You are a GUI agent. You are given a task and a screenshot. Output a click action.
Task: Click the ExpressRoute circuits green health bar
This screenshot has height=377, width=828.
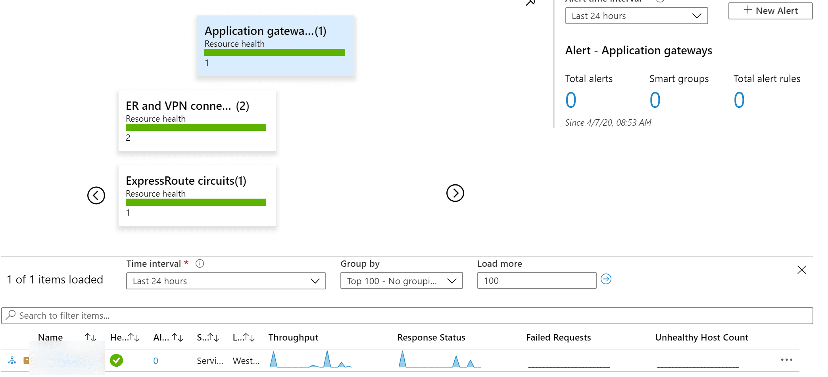tap(196, 202)
